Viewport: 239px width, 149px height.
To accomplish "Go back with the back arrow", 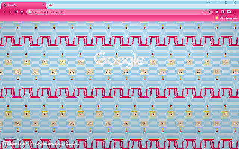I will click(x=4, y=12).
